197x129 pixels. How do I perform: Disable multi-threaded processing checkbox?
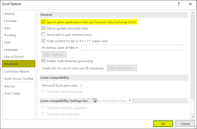(43, 61)
